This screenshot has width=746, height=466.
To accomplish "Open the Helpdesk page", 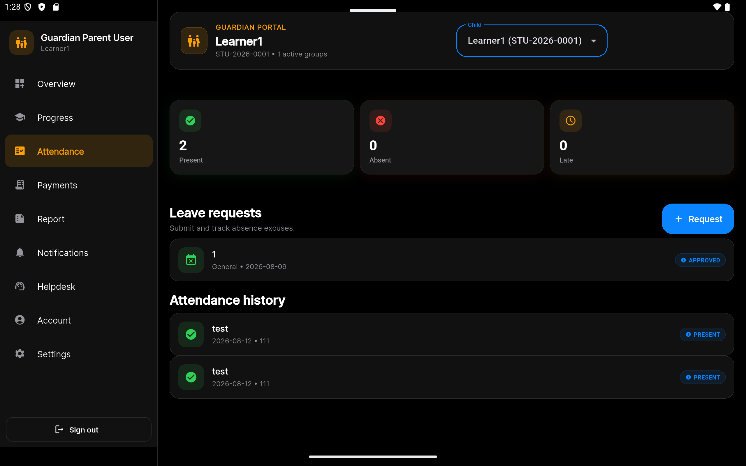I will (x=79, y=286).
